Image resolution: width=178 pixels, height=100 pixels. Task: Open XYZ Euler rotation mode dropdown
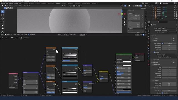click(136, 29)
